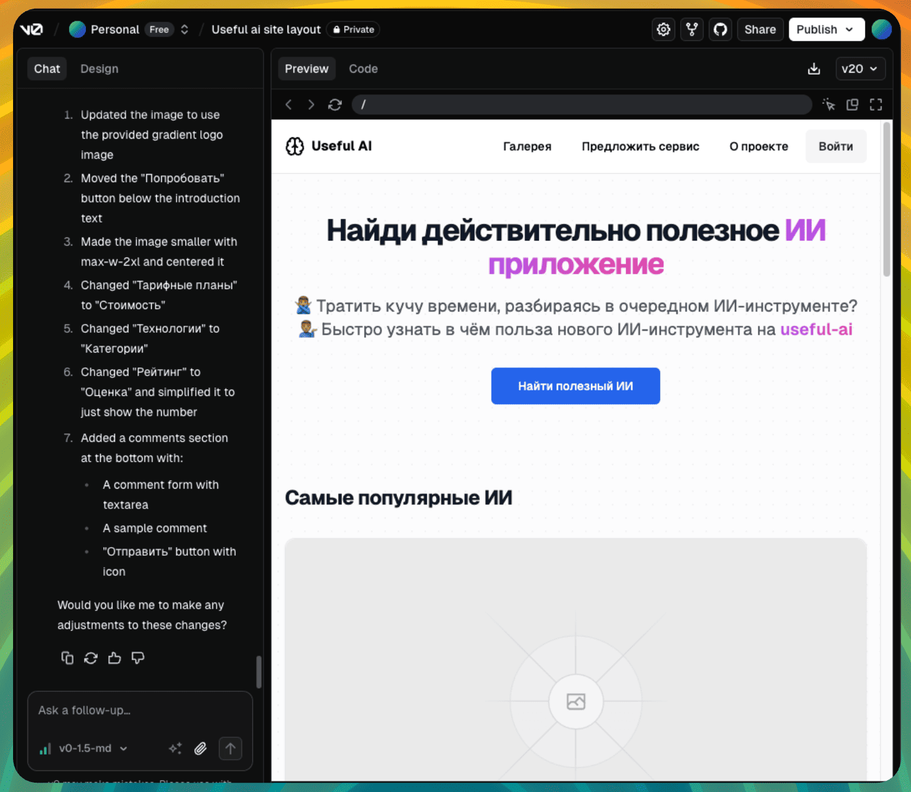The image size is (911, 792).
Task: Expand the v0-1.5-md model selector
Action: (x=84, y=748)
